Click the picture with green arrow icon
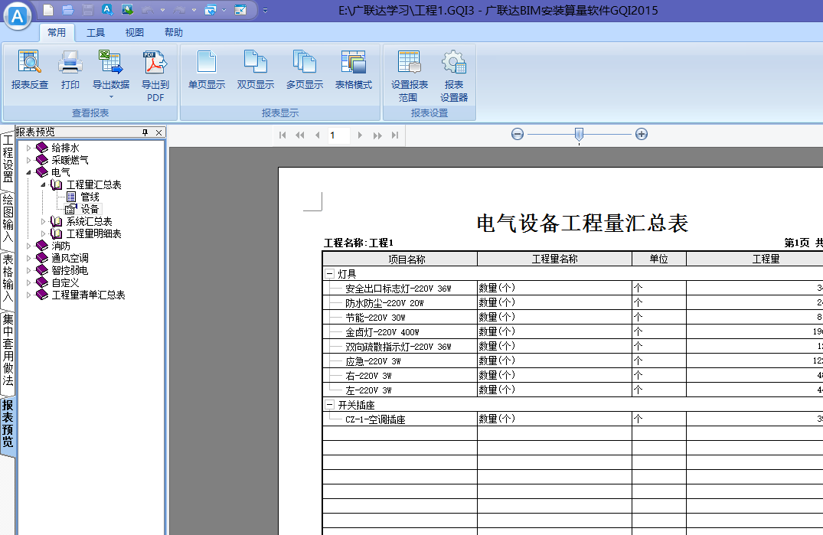The height and width of the screenshot is (535, 823). point(127,9)
